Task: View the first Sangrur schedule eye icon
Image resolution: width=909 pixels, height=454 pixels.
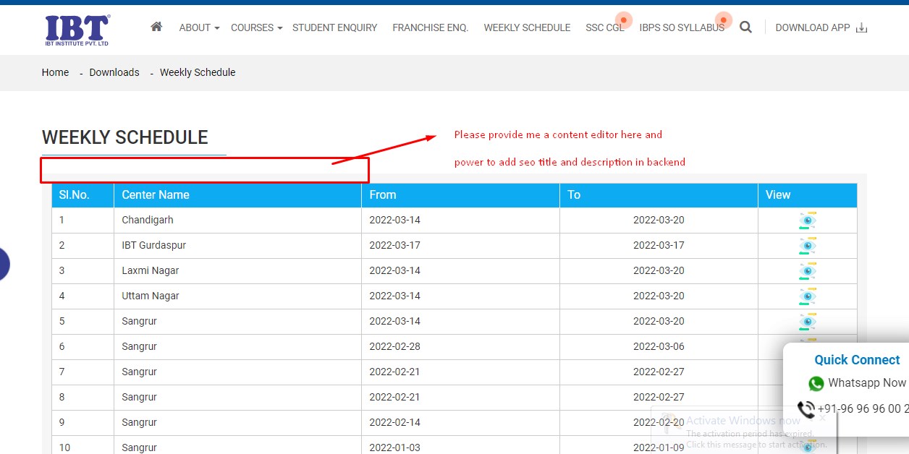Action: point(807,322)
